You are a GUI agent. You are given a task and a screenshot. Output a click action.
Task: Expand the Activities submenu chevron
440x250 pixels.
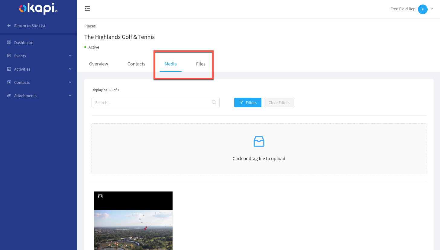pyautogui.click(x=70, y=69)
